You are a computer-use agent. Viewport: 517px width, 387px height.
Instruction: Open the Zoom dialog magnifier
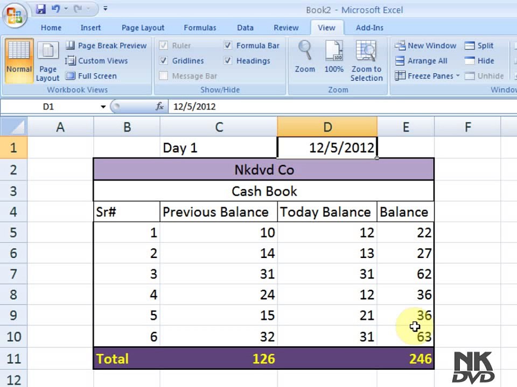coord(305,56)
